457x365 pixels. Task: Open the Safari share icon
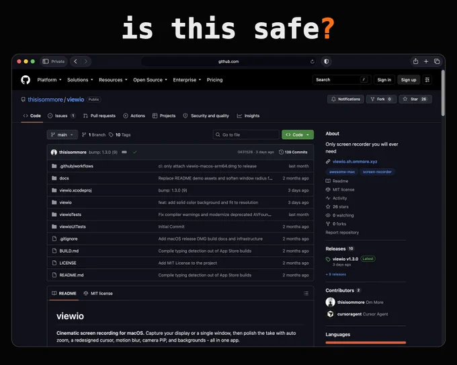pos(415,61)
